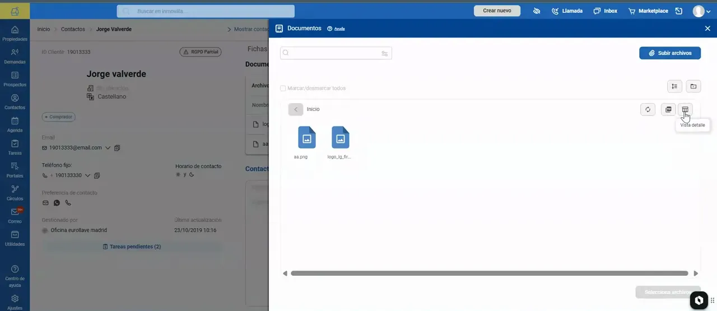Create a new folder in Documentos

pyautogui.click(x=693, y=86)
